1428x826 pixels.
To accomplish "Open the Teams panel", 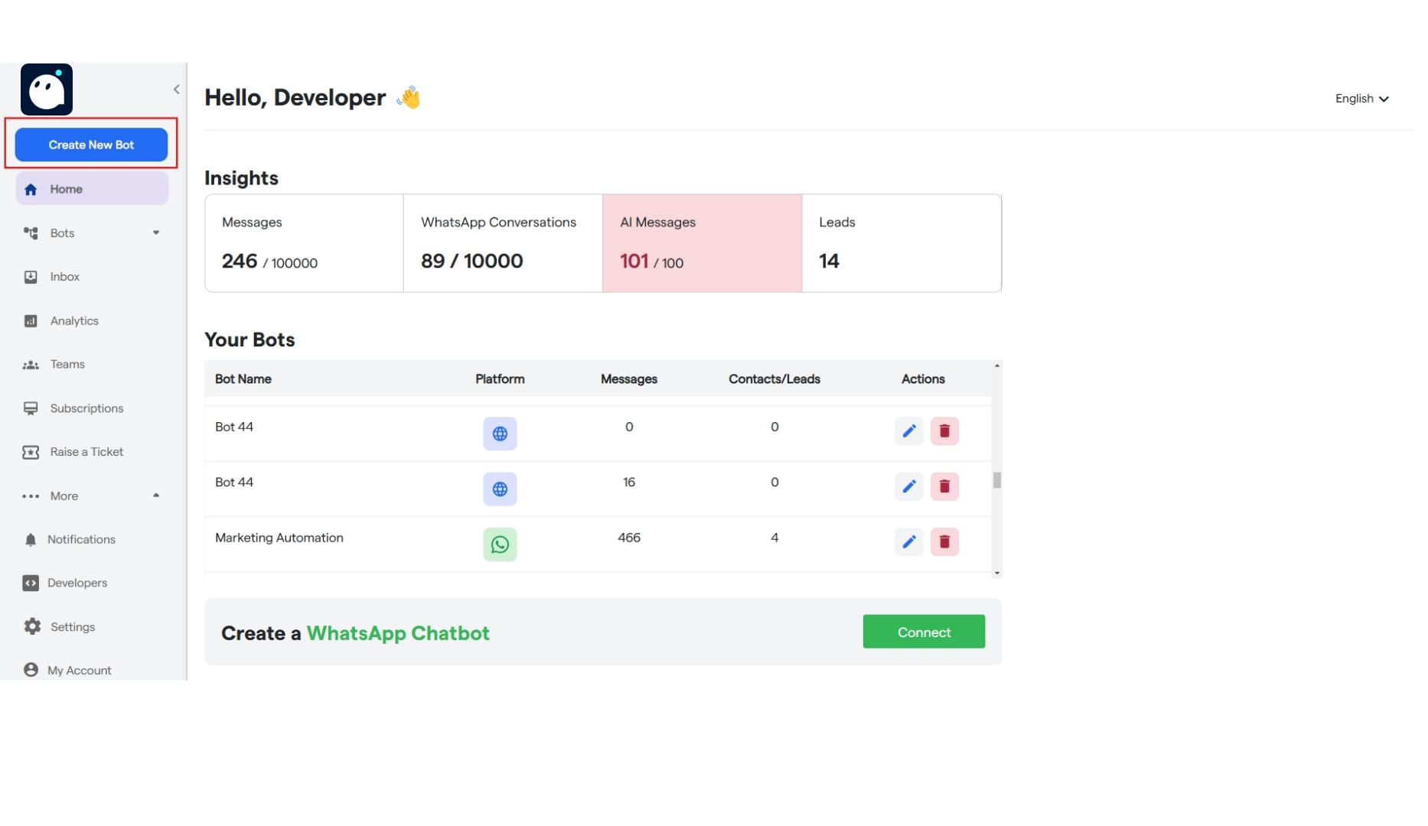I will point(67,364).
